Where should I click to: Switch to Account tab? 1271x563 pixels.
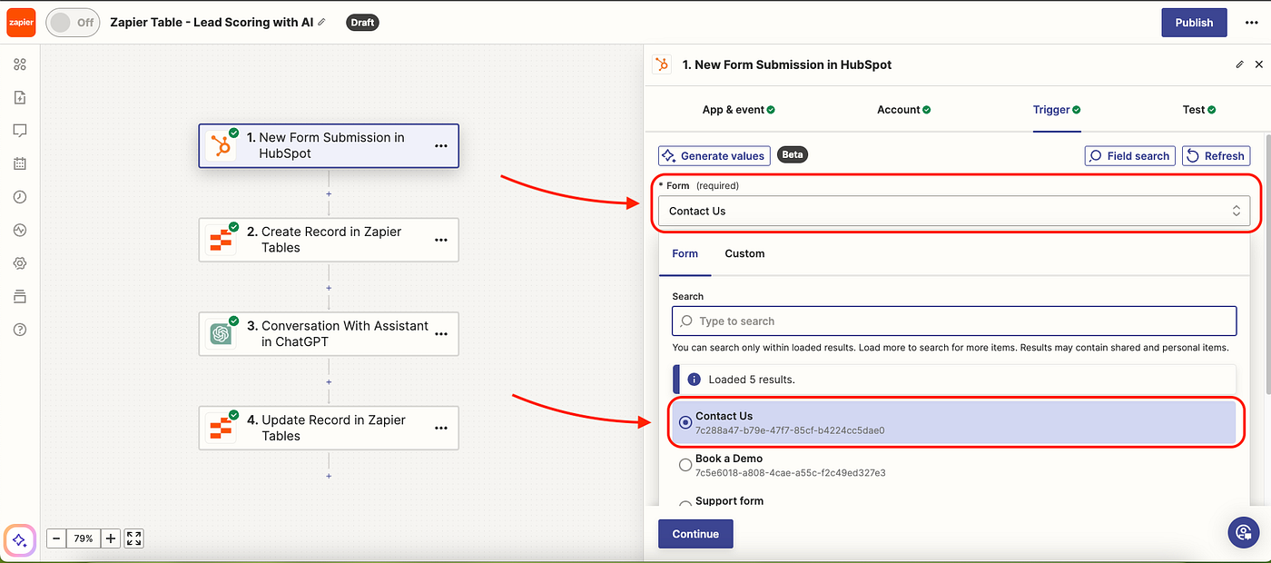point(904,110)
